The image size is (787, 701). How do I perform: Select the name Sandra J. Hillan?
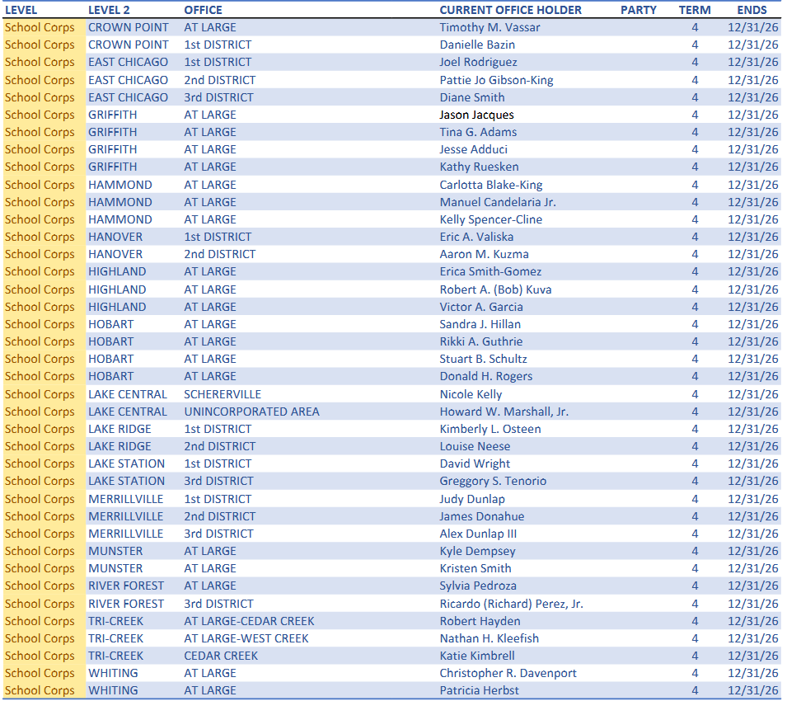(480, 324)
